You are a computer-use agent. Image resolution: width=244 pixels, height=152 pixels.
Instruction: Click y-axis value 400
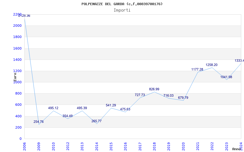click(19, 116)
